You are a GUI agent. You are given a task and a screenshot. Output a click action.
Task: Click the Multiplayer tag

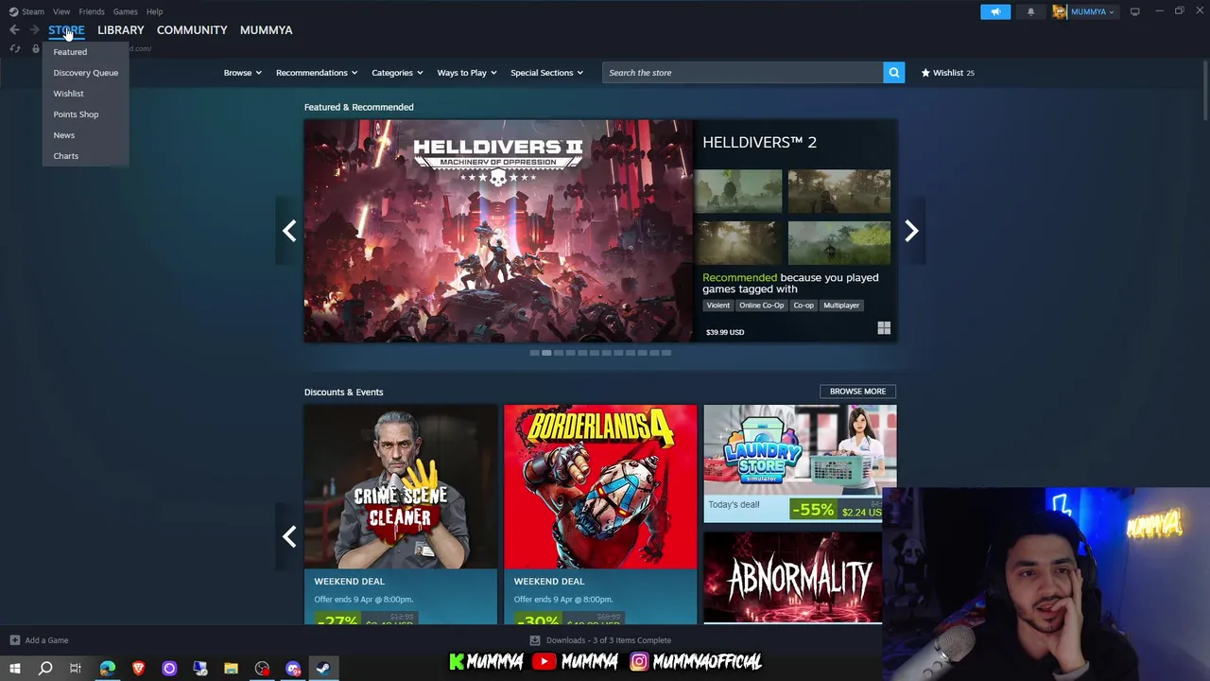[841, 306]
